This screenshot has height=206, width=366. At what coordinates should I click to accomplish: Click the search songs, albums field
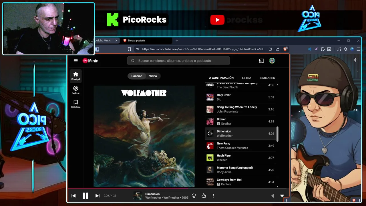(178, 61)
